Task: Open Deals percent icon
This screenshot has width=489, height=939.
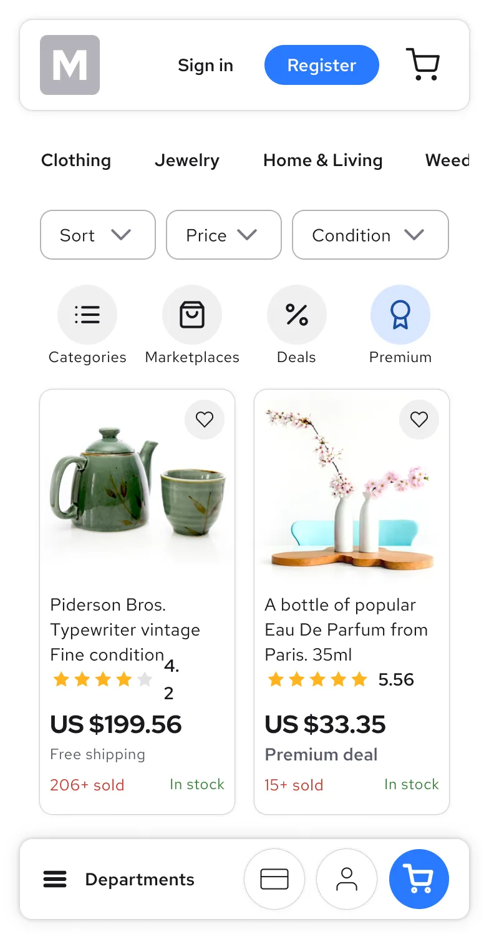Action: [297, 315]
